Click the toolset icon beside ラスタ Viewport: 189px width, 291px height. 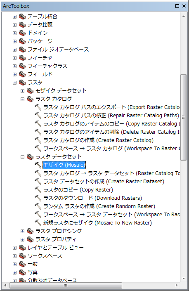pyautogui.click(x=22, y=83)
